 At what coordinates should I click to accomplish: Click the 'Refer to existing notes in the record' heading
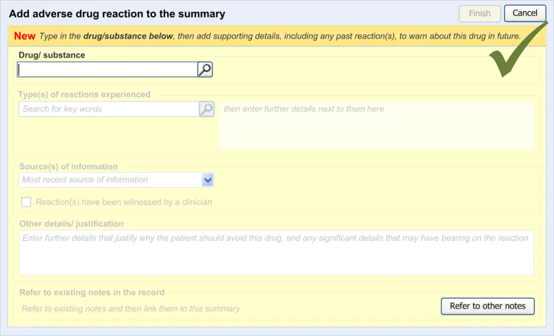(92, 292)
